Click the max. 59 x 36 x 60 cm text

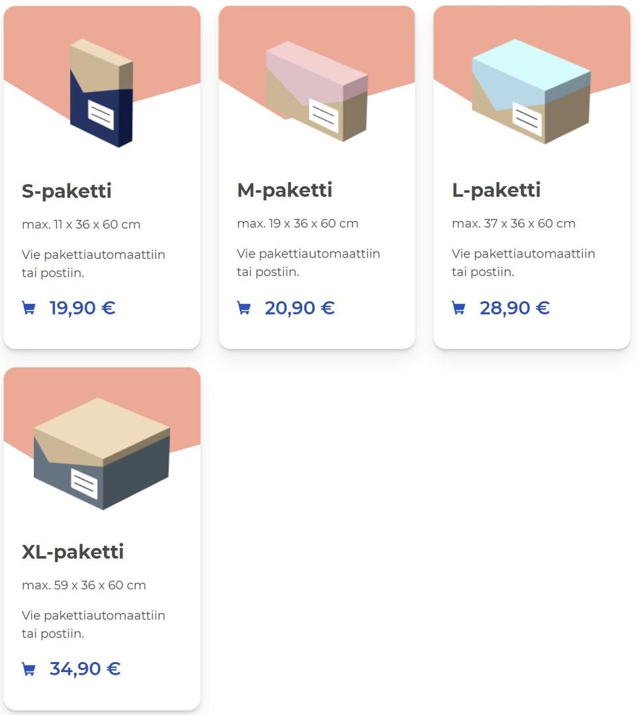click(x=83, y=585)
